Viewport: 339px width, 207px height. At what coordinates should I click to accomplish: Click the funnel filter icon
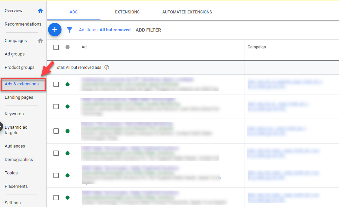click(x=70, y=30)
